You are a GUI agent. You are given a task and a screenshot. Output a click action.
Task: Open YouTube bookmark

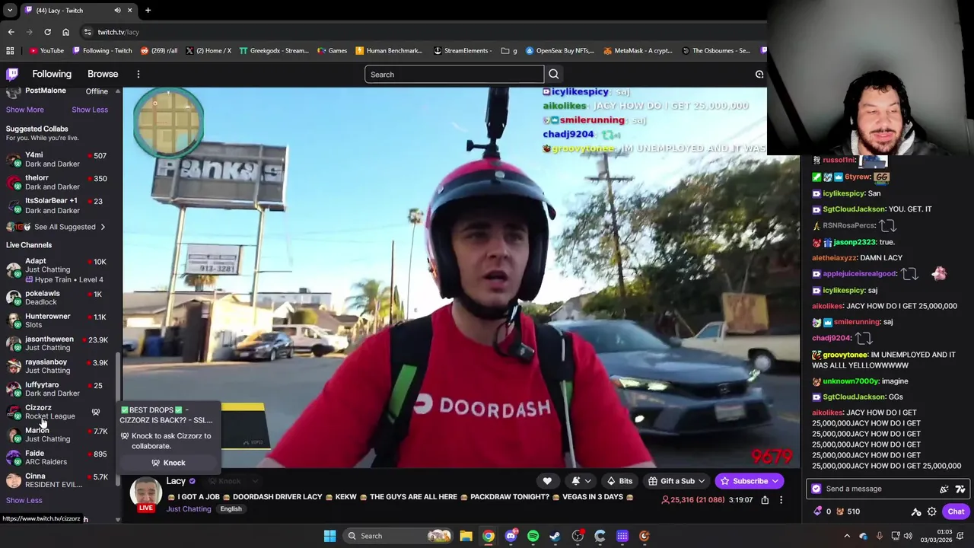click(46, 51)
